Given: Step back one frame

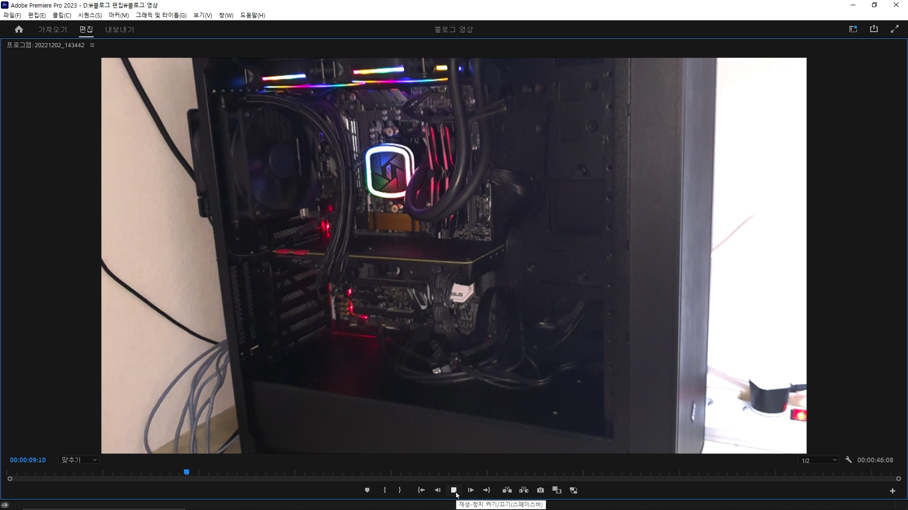Looking at the screenshot, I should [437, 490].
